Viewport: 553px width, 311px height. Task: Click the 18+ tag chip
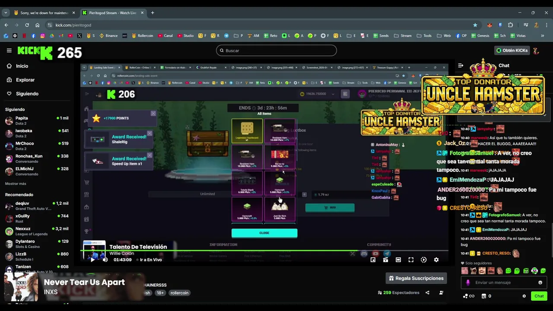160,292
